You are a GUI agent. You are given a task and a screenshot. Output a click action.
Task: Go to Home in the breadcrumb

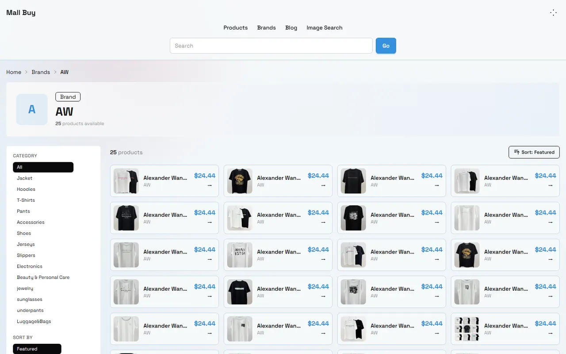[14, 72]
